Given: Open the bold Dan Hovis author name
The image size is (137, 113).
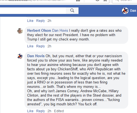Looking at the screenshot, I should [x=36, y=56].
